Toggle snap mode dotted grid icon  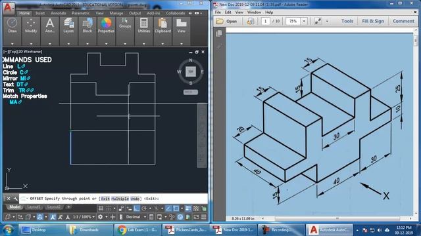pyautogui.click(x=108, y=208)
